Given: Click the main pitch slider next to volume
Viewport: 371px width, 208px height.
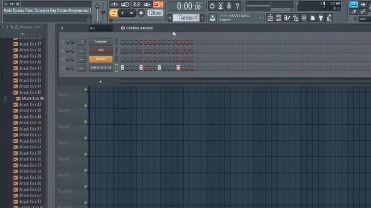Looking at the screenshot, I should click(x=103, y=13).
